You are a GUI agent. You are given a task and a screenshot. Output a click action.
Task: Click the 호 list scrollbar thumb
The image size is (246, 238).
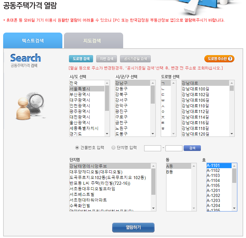[234, 176]
